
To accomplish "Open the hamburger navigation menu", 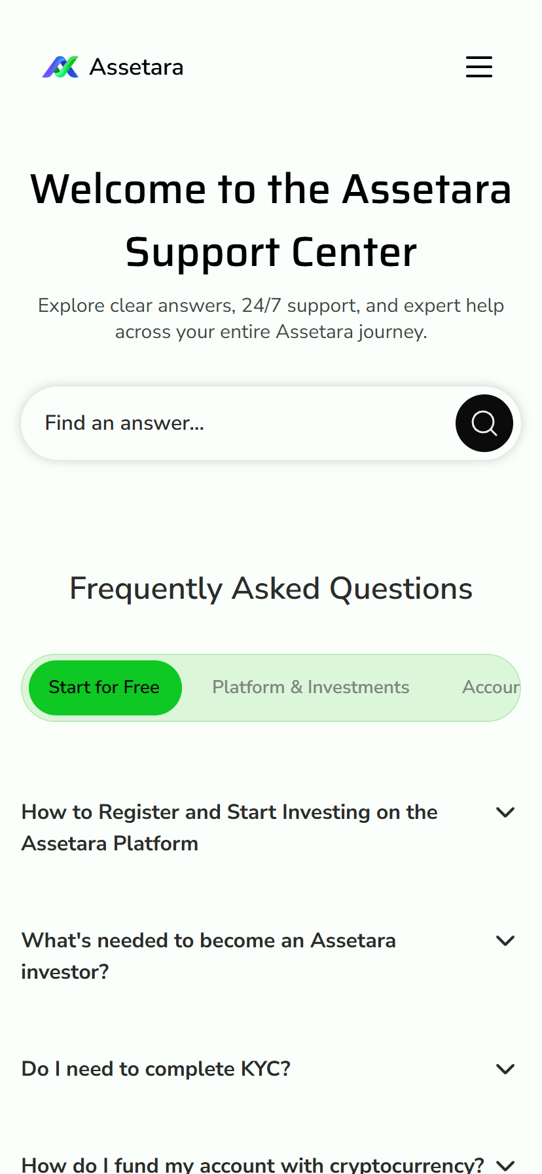I will (x=479, y=67).
